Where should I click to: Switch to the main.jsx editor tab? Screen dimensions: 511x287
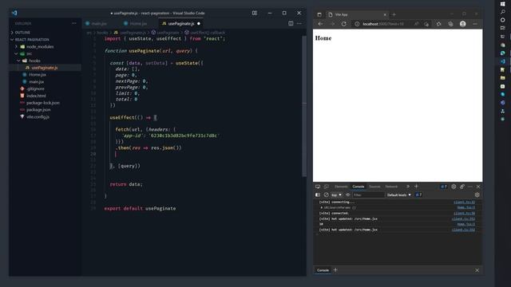click(x=96, y=23)
